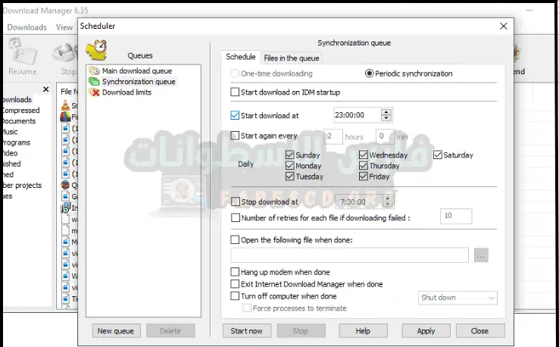
Task: Enable Start download on IDM startup
Action: [x=235, y=92]
